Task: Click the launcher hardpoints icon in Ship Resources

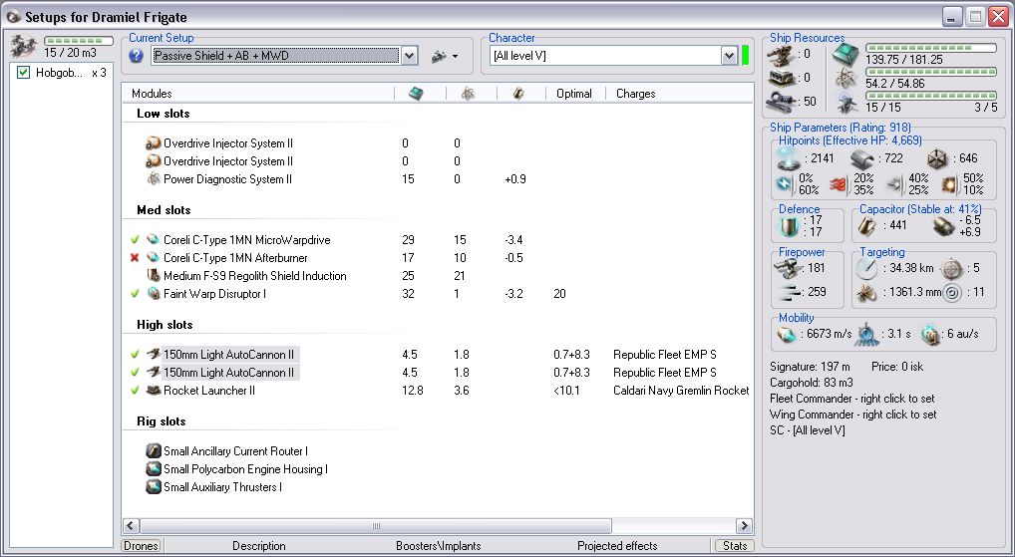Action: tap(780, 79)
